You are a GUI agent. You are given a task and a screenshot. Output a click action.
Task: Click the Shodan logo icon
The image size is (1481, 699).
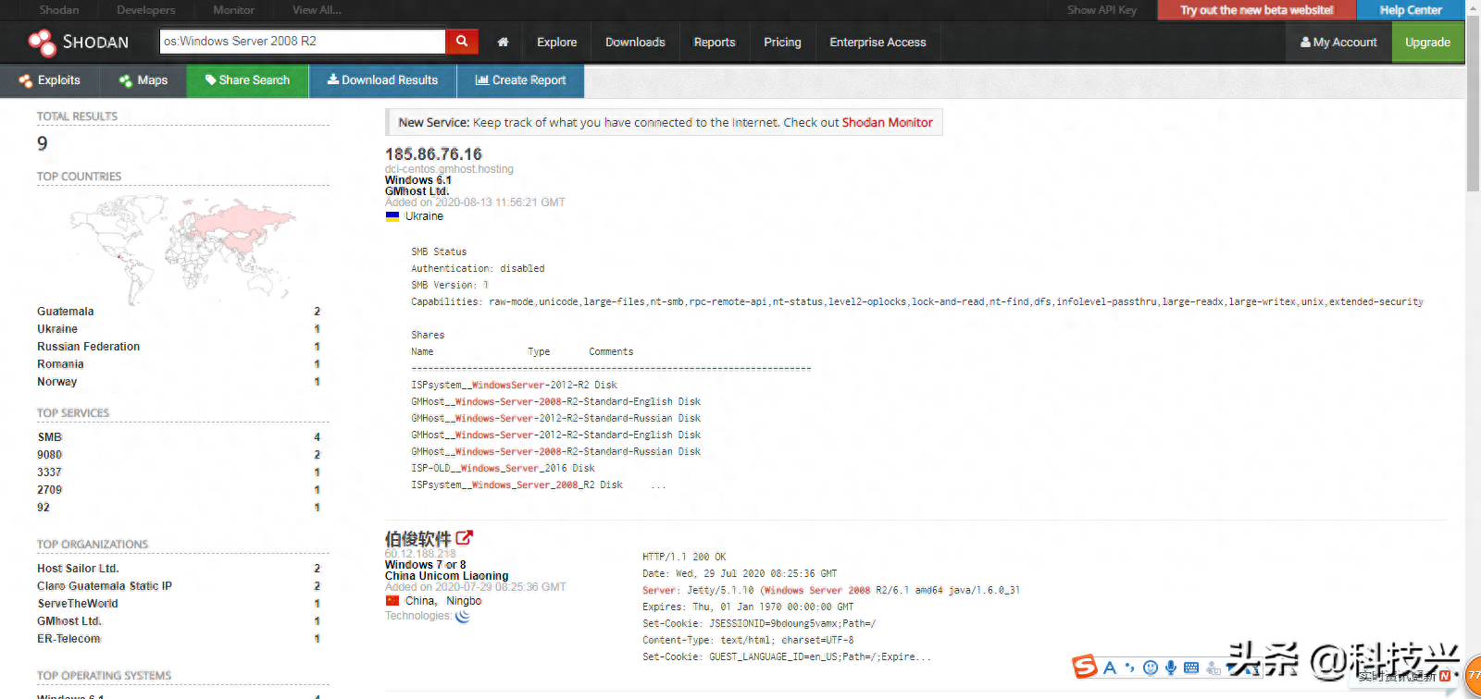click(42, 43)
